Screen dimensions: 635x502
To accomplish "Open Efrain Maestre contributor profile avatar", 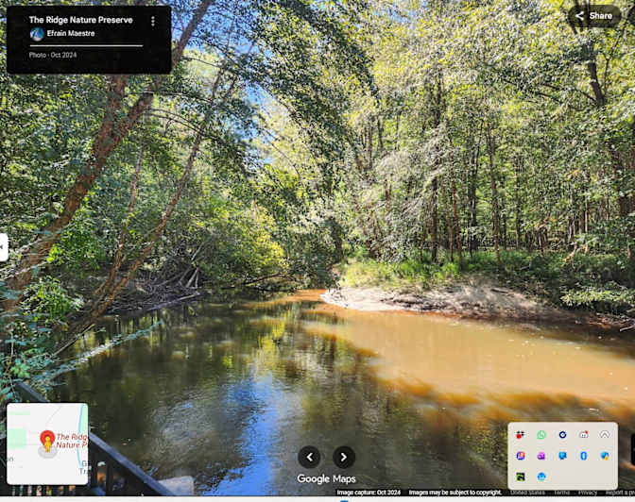I will tap(37, 34).
